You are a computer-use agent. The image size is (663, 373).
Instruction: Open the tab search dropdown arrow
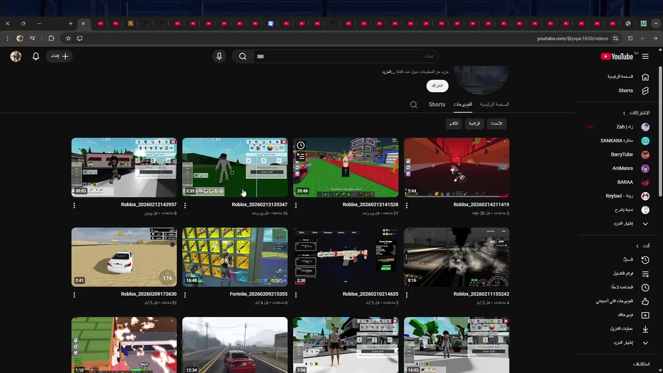point(656,23)
